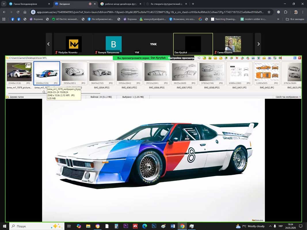Switch to "робоче місце дизайнера" tab
Viewport: 307px width, 230px height.
click(x=119, y=4)
